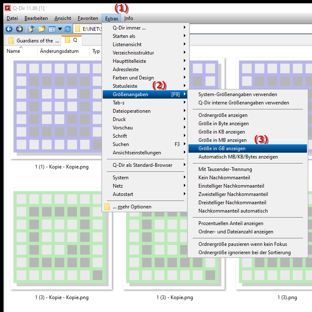The image size is (312, 312).
Task: Choose Nachkommaanteil automatisch
Action: (x=248, y=211)
